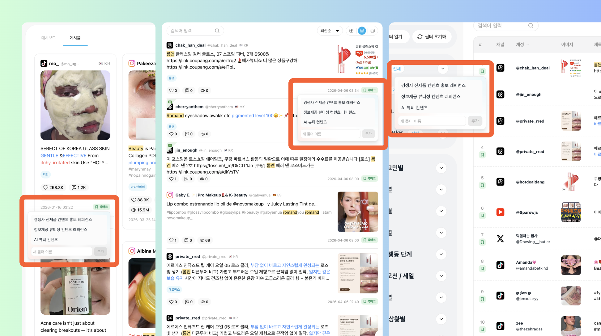
Task: Switch to grid card view icon
Action: tap(351, 31)
